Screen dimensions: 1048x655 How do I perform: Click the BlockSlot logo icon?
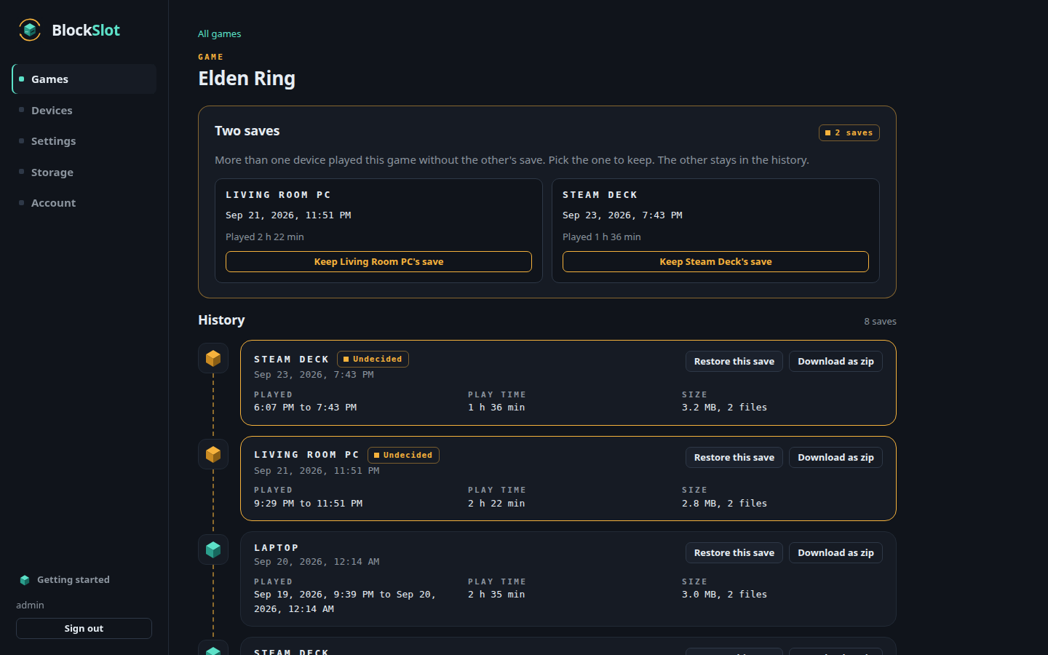(x=30, y=30)
